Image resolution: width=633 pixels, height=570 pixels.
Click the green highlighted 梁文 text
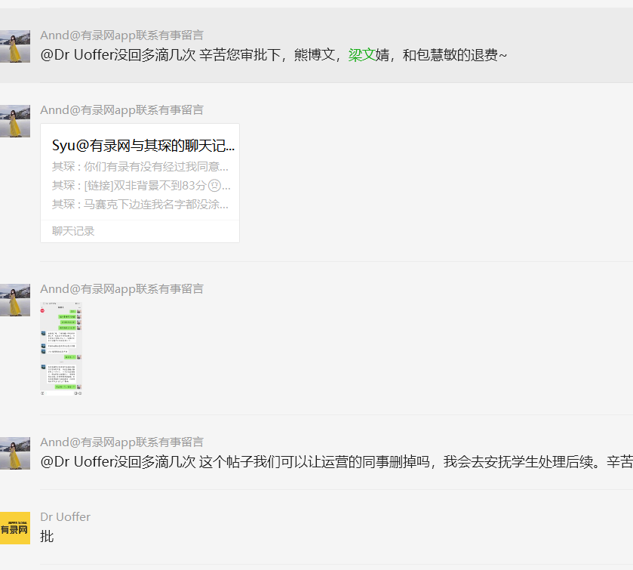(x=361, y=55)
